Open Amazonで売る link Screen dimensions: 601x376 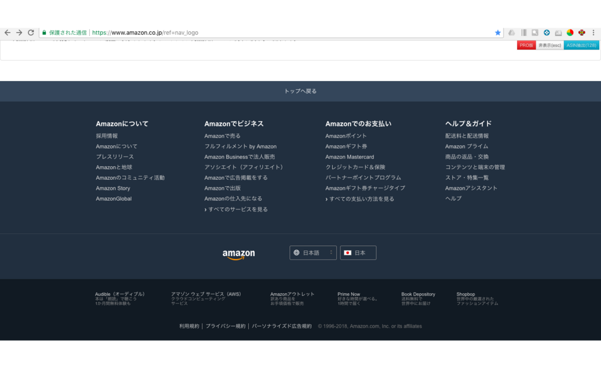[222, 136]
